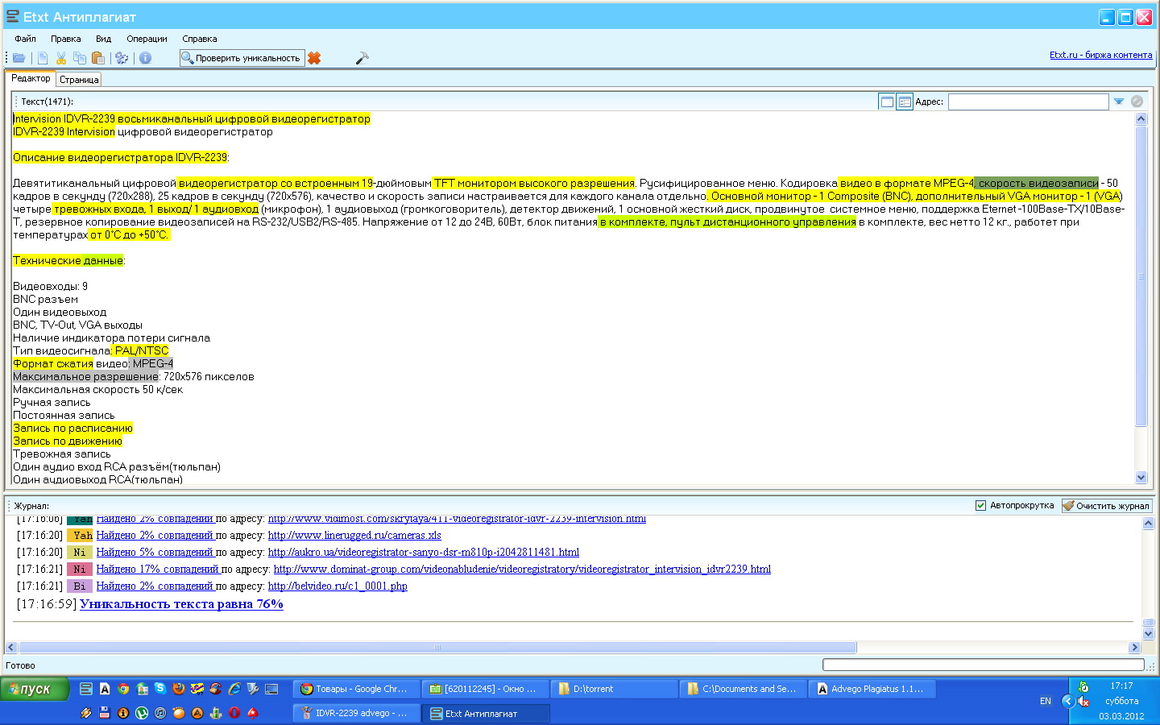
Task: Open the belvideo.ru link
Action: (338, 586)
